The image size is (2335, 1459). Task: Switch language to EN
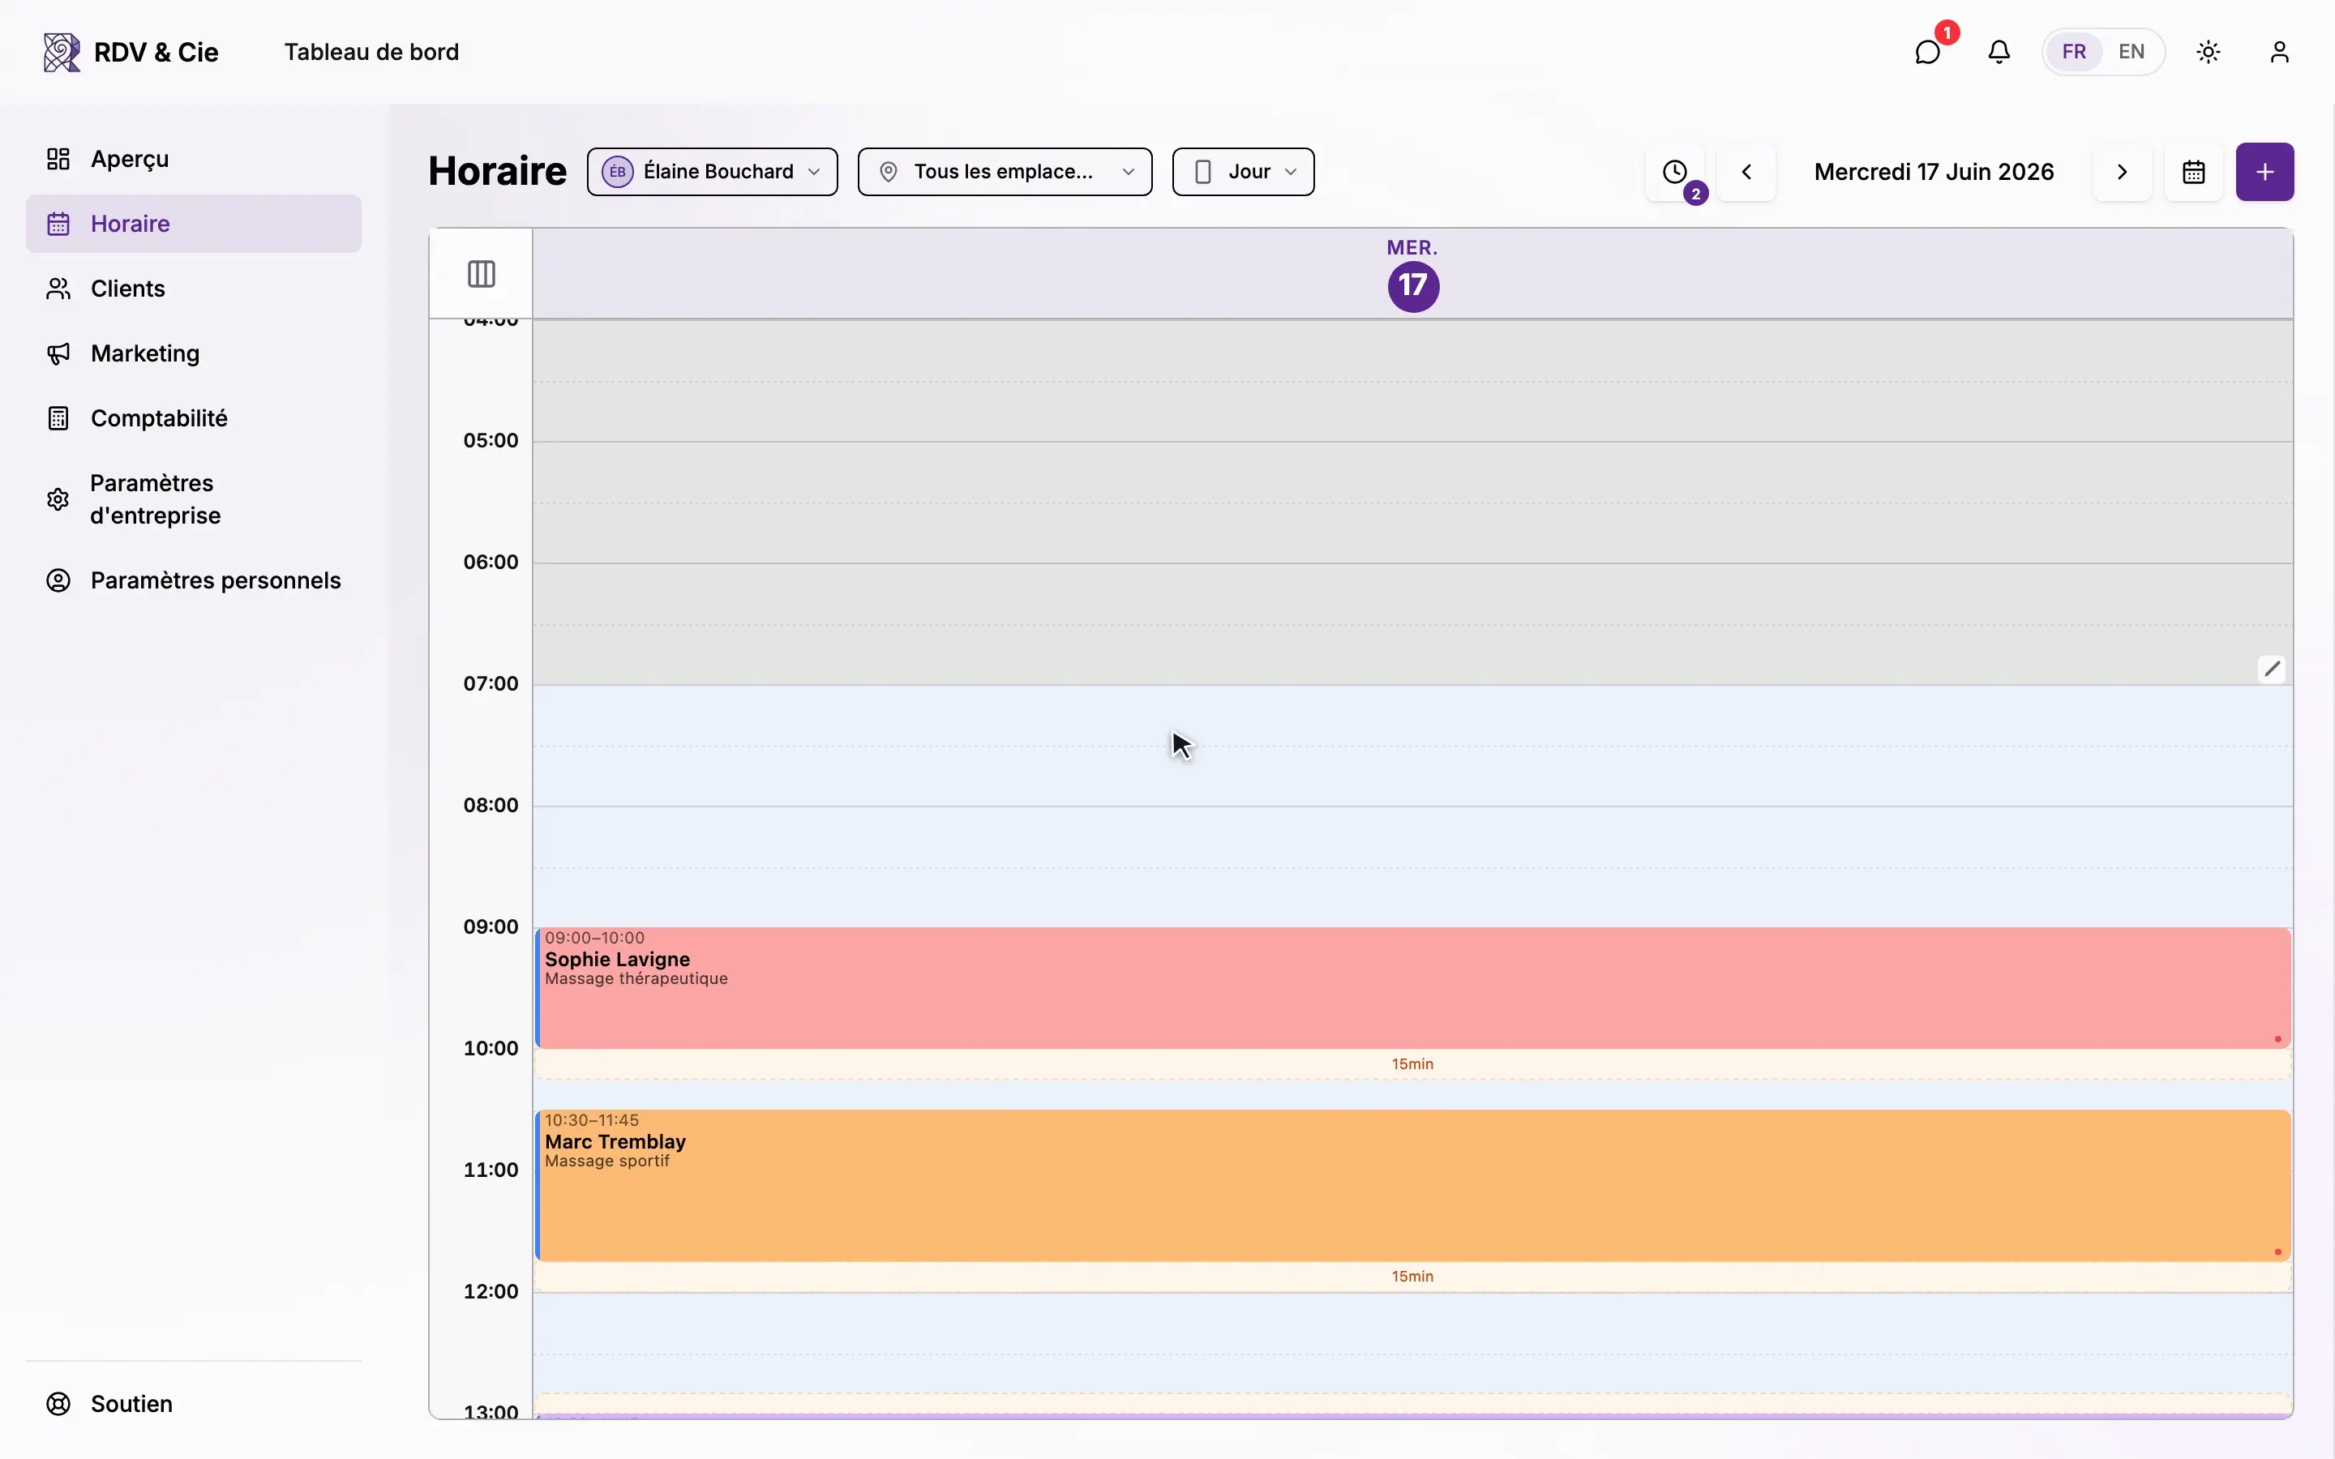[2131, 52]
